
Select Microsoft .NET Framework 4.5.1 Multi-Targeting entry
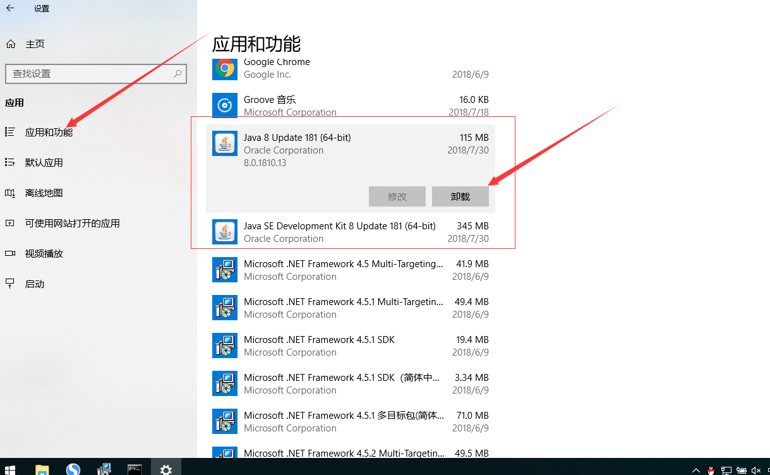coord(351,308)
